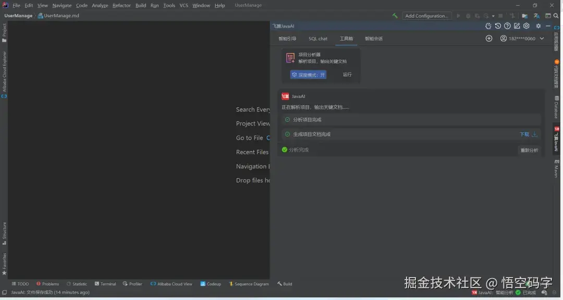Toggle the 深度模式 deep mode switch
Image resolution: width=563 pixels, height=300 pixels.
pyautogui.click(x=309, y=74)
